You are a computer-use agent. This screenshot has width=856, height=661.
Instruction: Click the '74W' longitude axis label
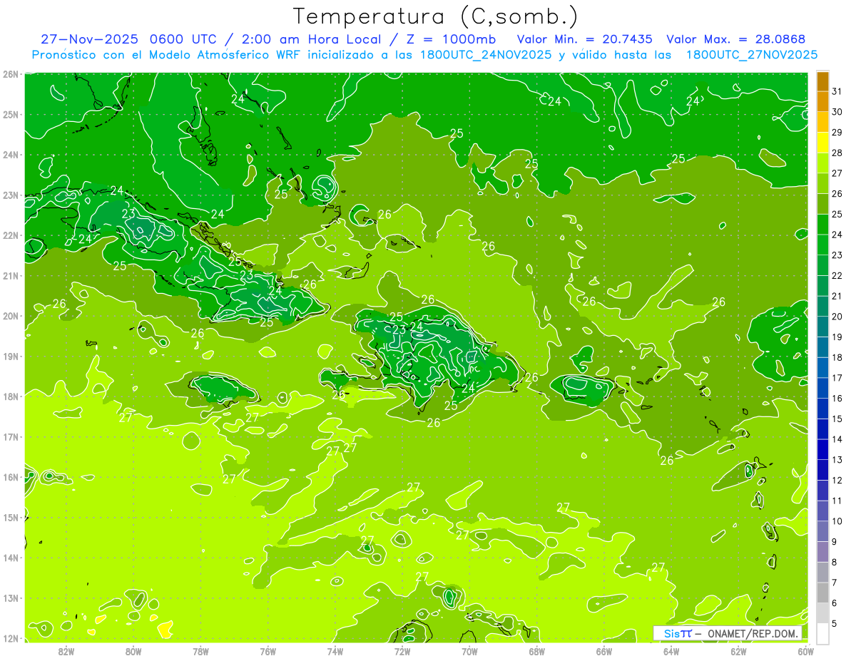[x=335, y=651]
